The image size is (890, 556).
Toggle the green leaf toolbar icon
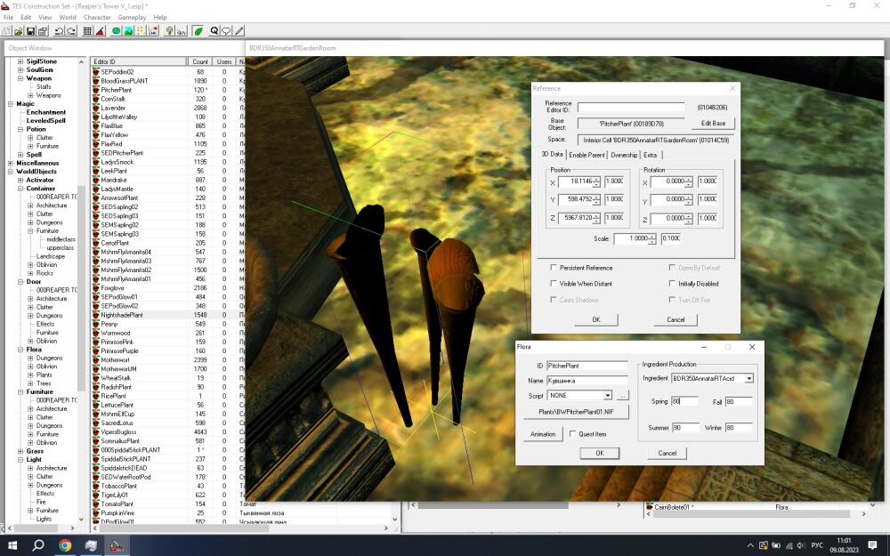click(198, 31)
